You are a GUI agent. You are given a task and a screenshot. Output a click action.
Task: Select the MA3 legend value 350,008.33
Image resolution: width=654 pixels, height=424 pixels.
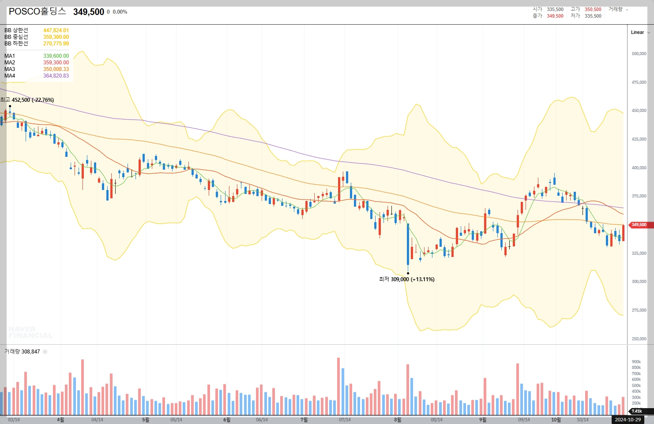56,69
